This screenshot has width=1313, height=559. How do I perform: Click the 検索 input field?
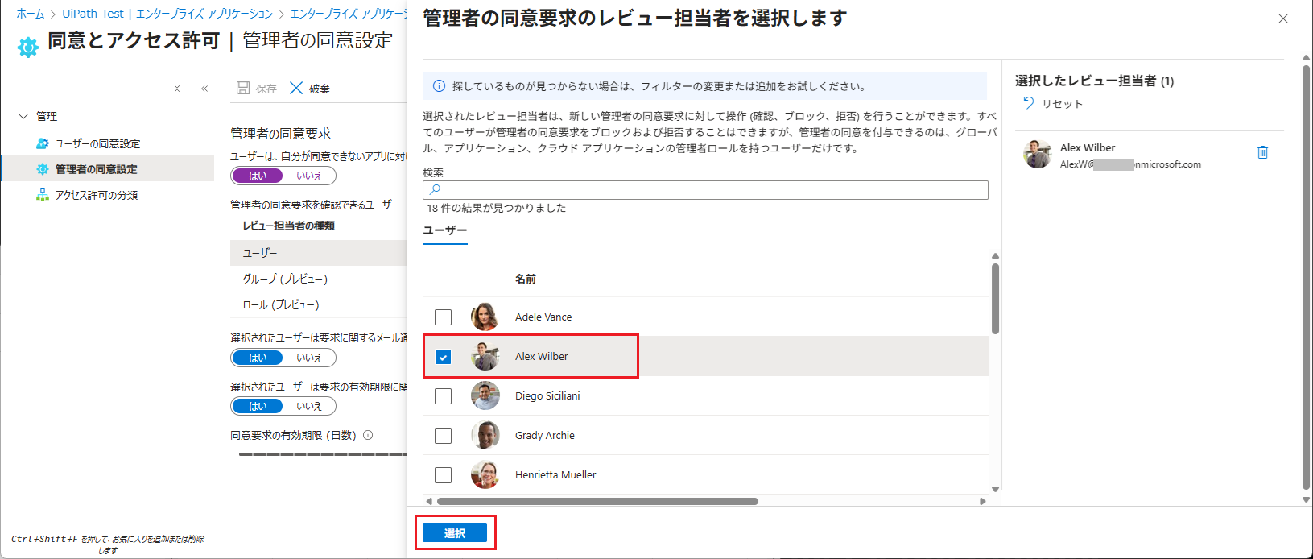pyautogui.click(x=705, y=189)
